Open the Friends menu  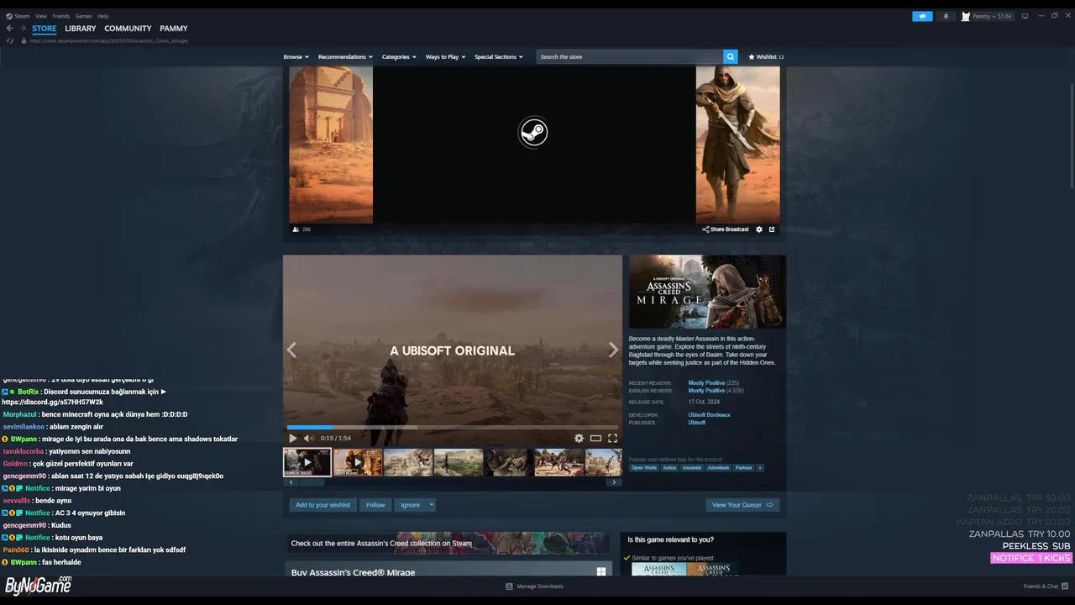[x=61, y=16]
